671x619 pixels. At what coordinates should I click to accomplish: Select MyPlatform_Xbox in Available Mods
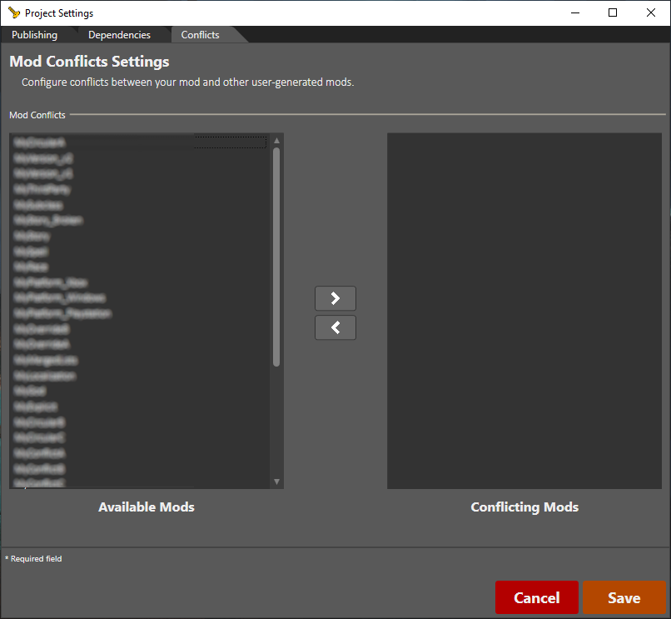51,282
